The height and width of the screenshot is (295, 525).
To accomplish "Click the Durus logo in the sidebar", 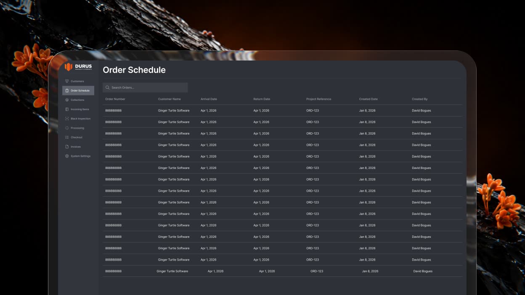I will pyautogui.click(x=78, y=67).
